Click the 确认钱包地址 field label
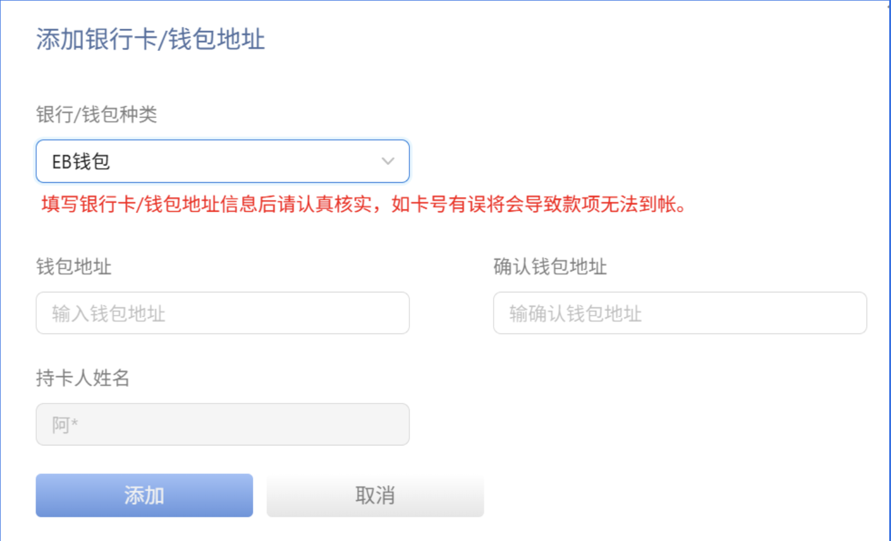This screenshot has width=891, height=541. click(550, 266)
